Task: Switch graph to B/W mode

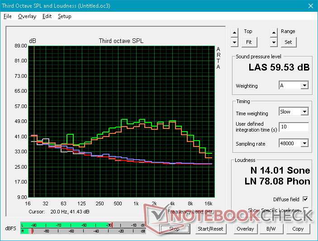Action: tap(271, 229)
